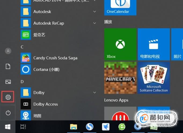The height and width of the screenshot is (133, 183).
Task: Open the Dolby Access icon
Action: (26, 104)
